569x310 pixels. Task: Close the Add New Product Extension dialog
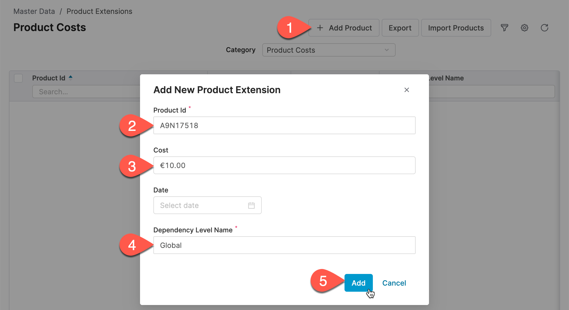[406, 90]
